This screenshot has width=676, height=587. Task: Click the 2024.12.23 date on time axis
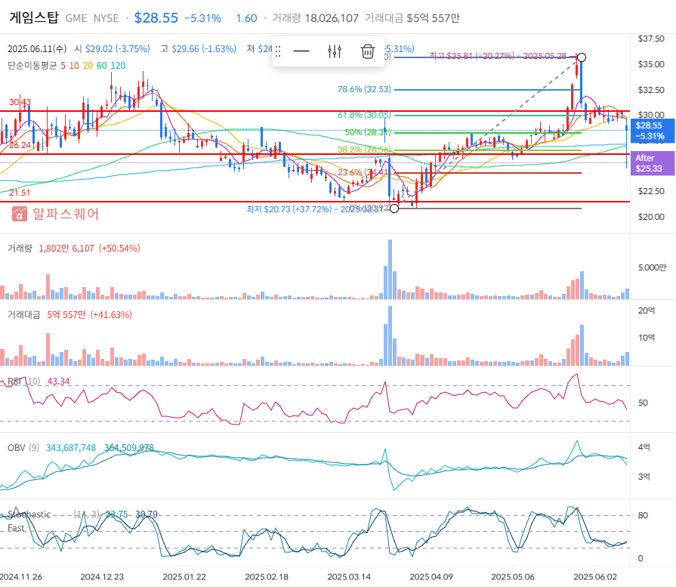(102, 576)
